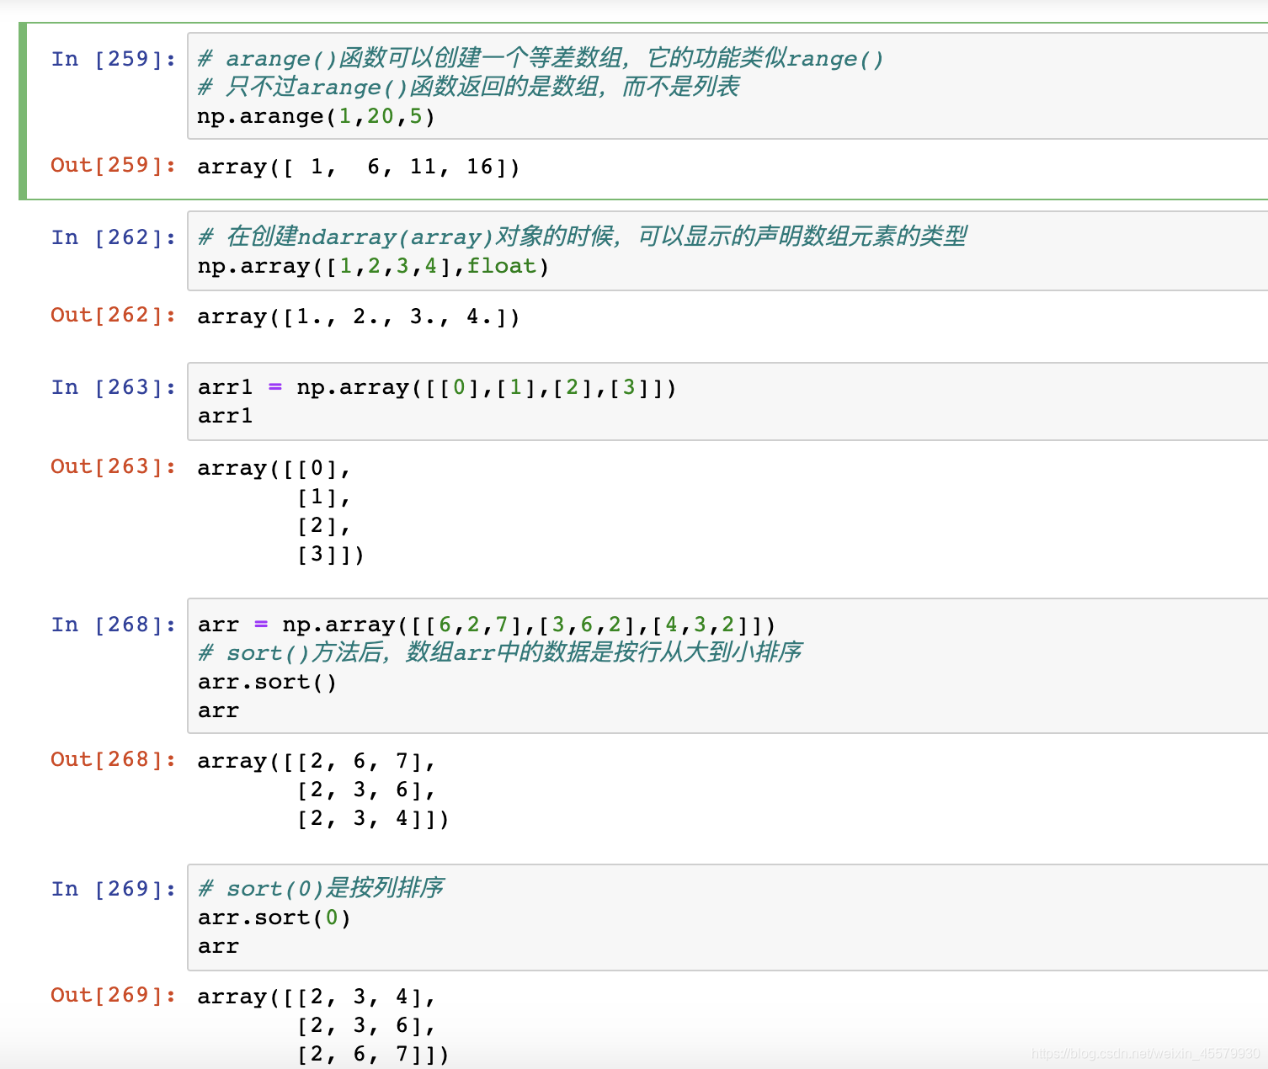1268x1069 pixels.
Task: Select the In [262] code cell input
Action: [x=727, y=251]
